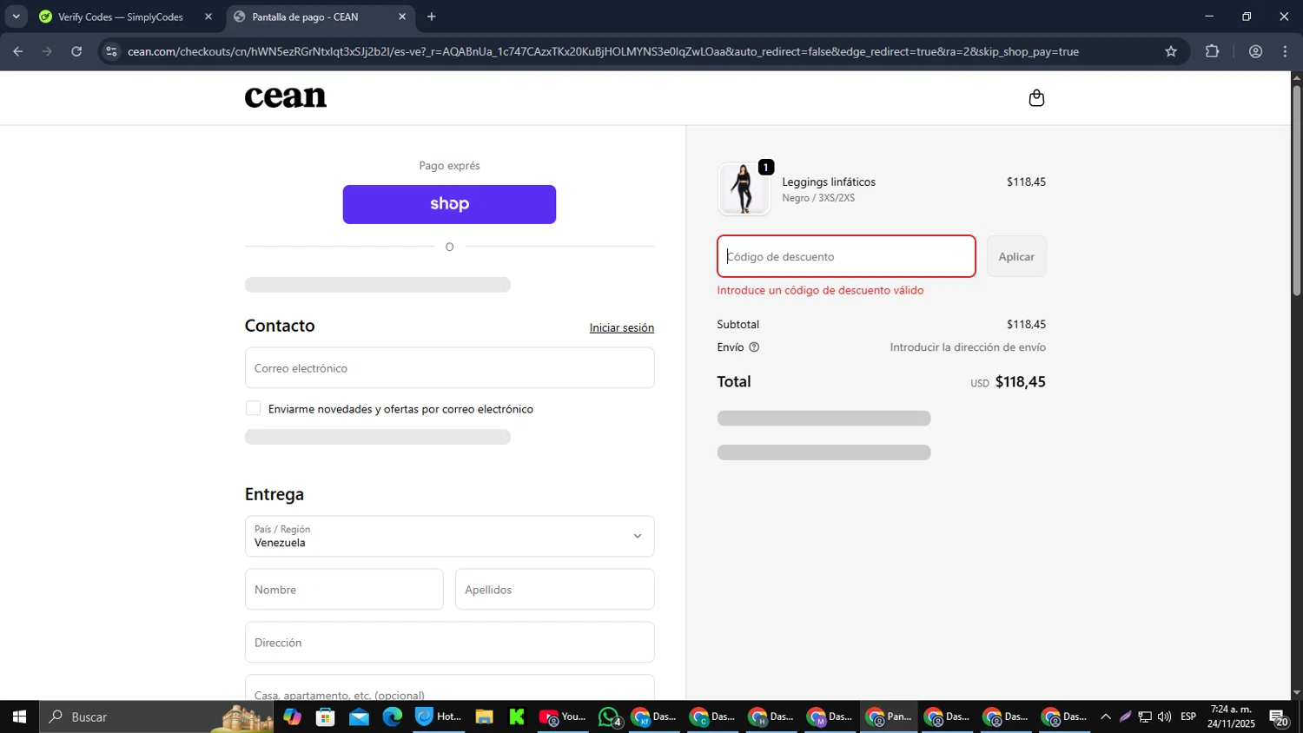The width and height of the screenshot is (1303, 733).
Task: Open notifications center with 20 badge
Action: [x=1279, y=717]
